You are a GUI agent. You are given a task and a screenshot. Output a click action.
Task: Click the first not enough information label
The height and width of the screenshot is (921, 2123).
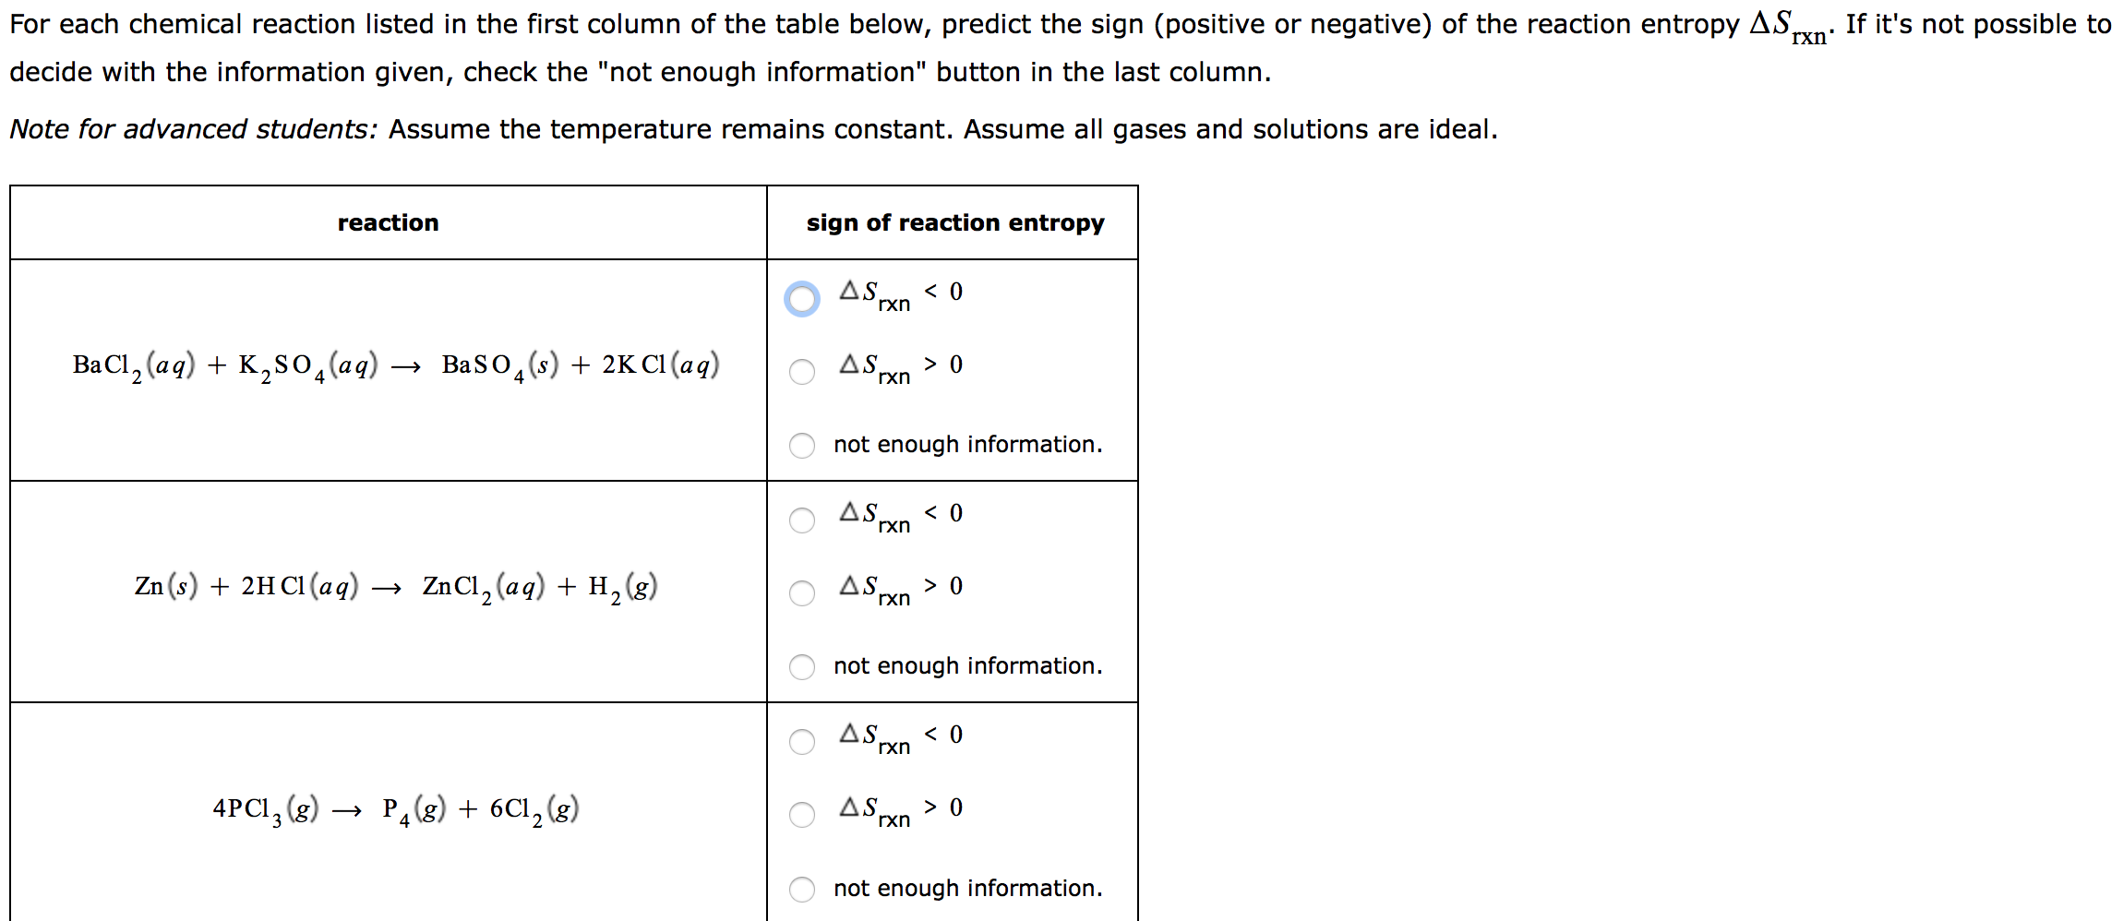[x=966, y=444]
